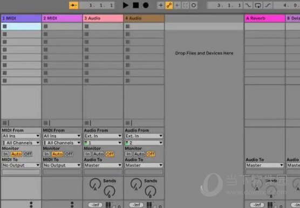Open Audio To Master dropdown on 4 Audio
Viewport: 300px width, 208px height.
144,165
